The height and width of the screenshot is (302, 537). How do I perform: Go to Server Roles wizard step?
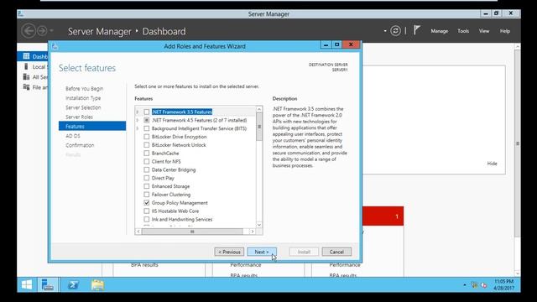coord(79,117)
